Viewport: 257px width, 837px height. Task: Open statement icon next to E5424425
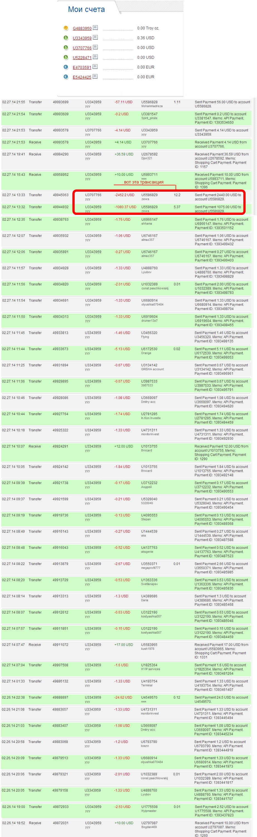pos(95,76)
